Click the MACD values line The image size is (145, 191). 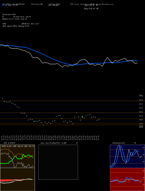(14, 19)
